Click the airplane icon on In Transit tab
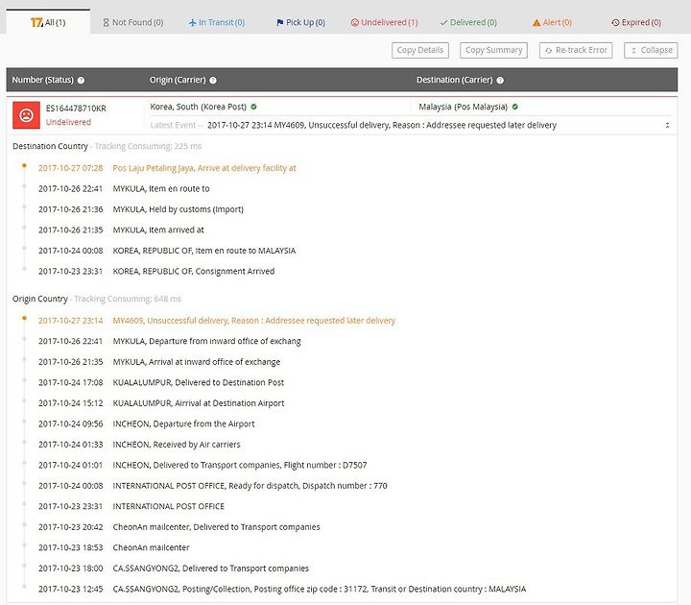 pos(193,22)
